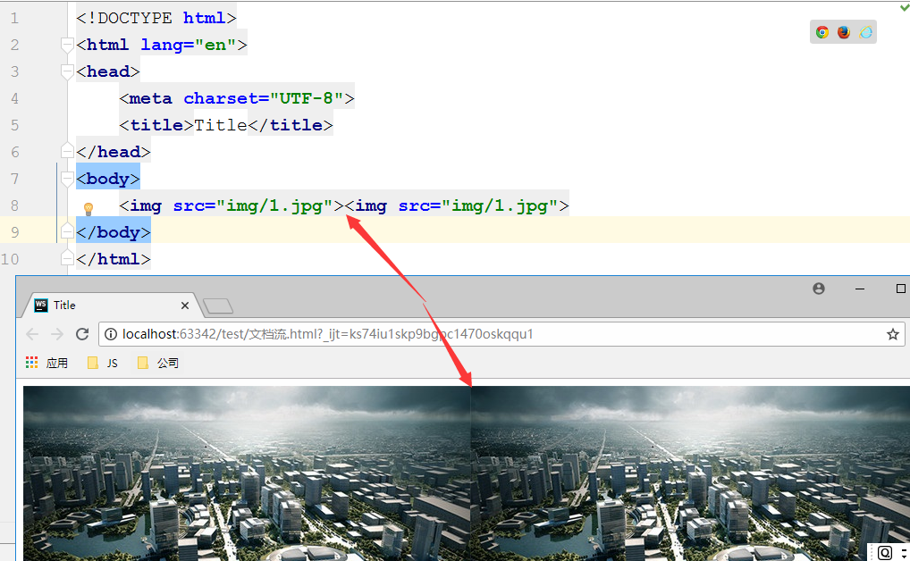Open preview in Internet Explorer icon

point(866,32)
